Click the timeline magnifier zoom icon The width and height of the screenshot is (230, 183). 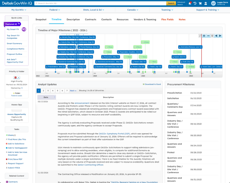(x=200, y=36)
